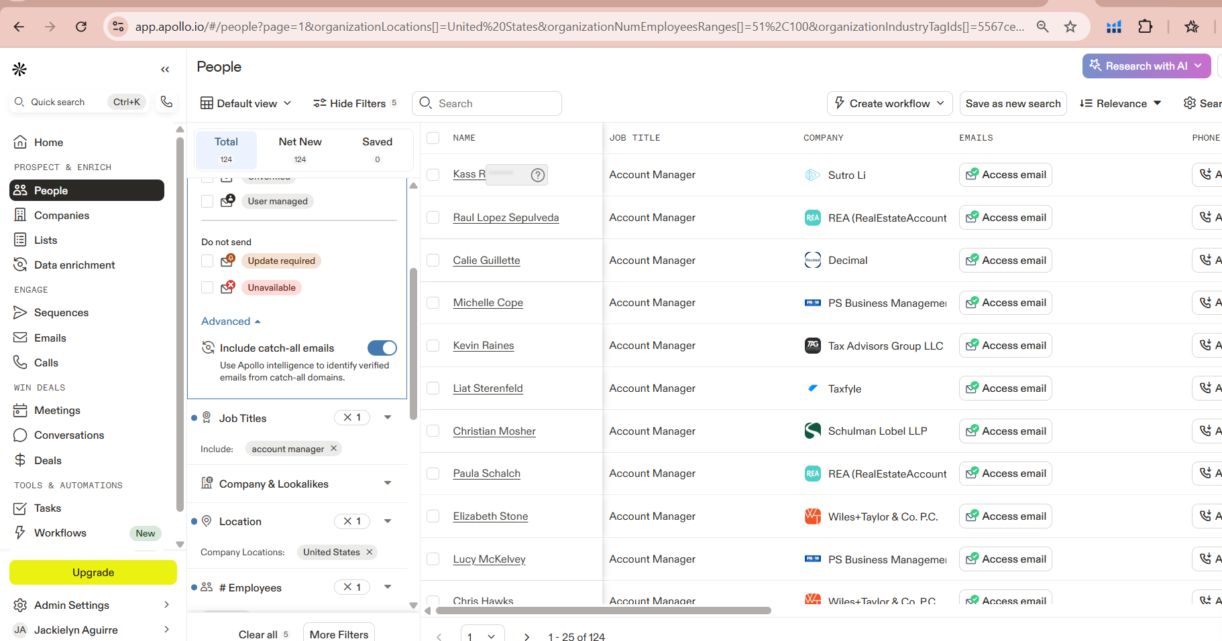Open Companies in the sidebar menu

[x=62, y=215]
